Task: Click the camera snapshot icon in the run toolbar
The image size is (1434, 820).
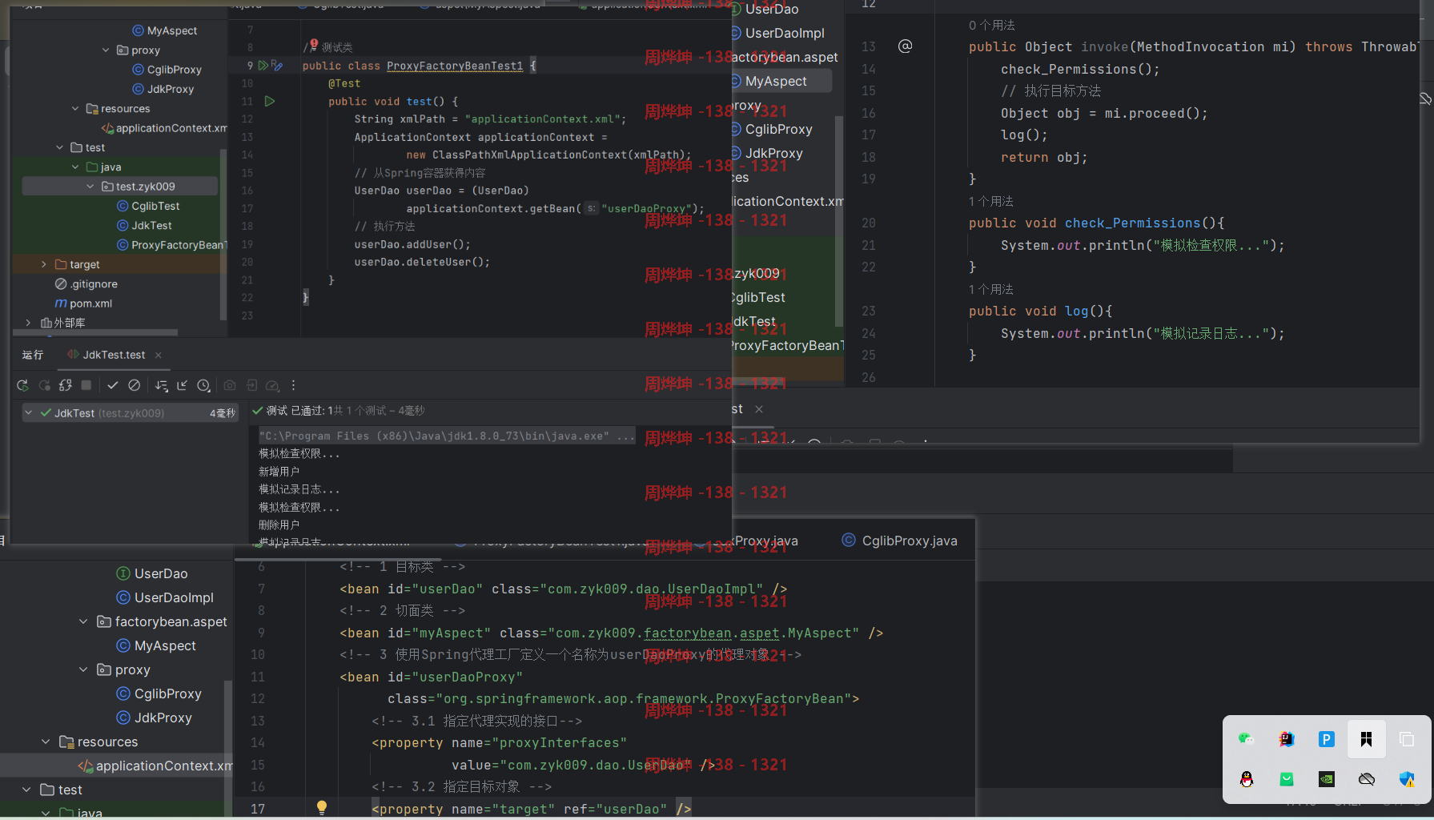Action: pos(230,385)
